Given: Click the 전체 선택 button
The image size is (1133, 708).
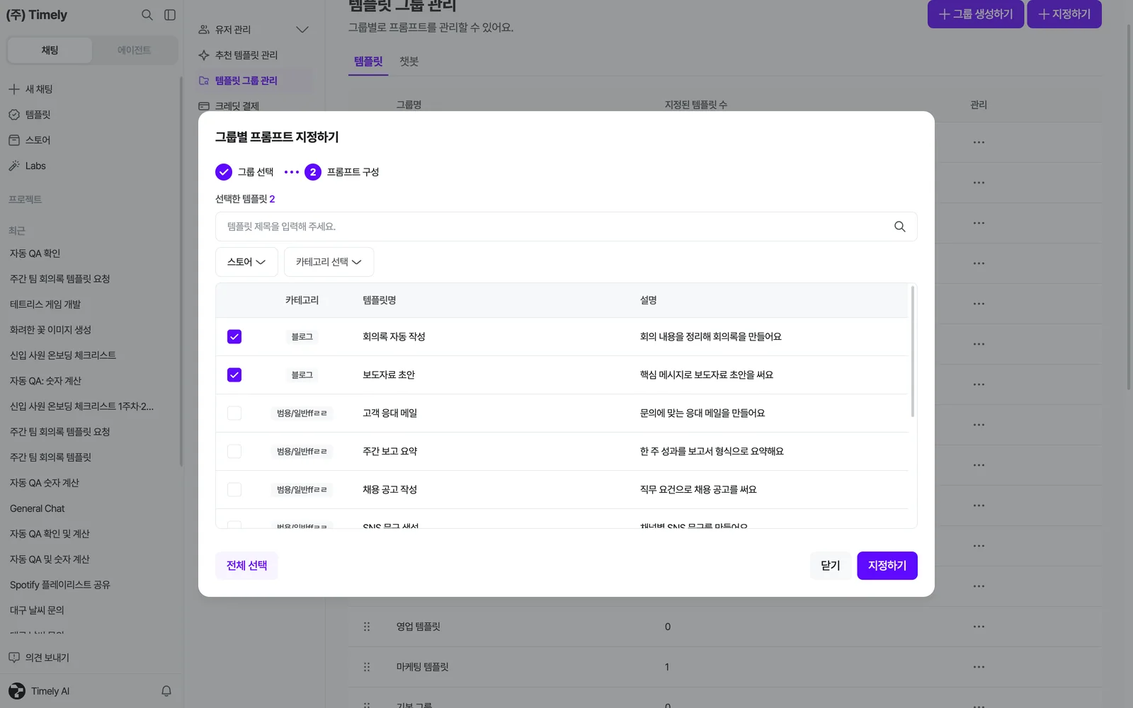Looking at the screenshot, I should coord(246,566).
